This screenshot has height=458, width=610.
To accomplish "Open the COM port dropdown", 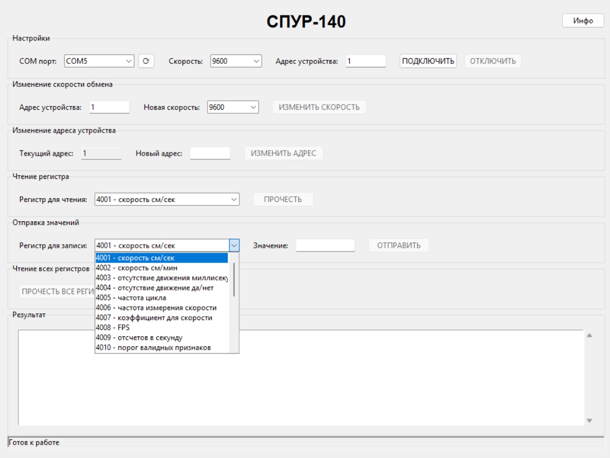I will tap(99, 61).
